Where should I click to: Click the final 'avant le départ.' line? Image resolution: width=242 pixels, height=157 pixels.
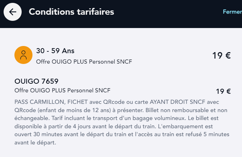tap(35, 143)
